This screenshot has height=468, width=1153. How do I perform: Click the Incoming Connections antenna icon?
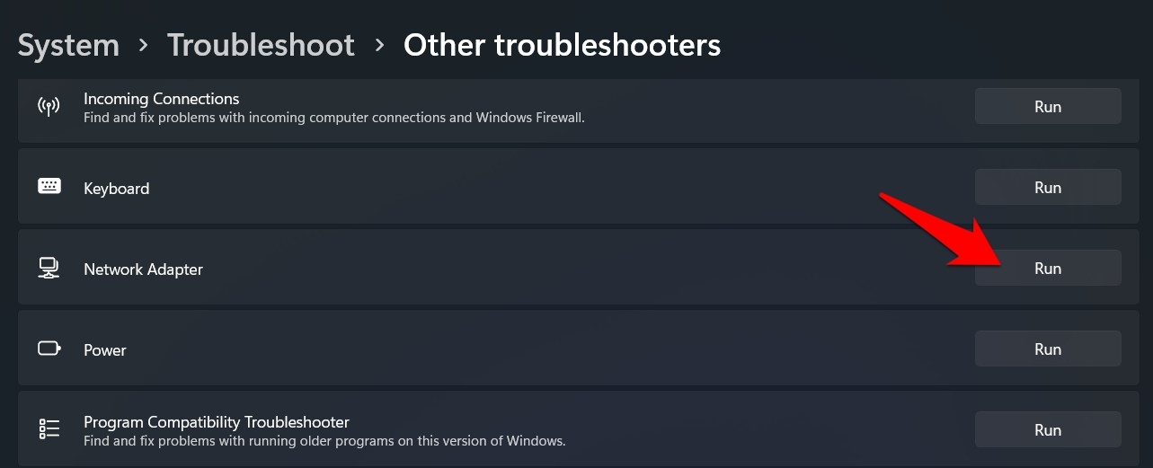click(49, 106)
